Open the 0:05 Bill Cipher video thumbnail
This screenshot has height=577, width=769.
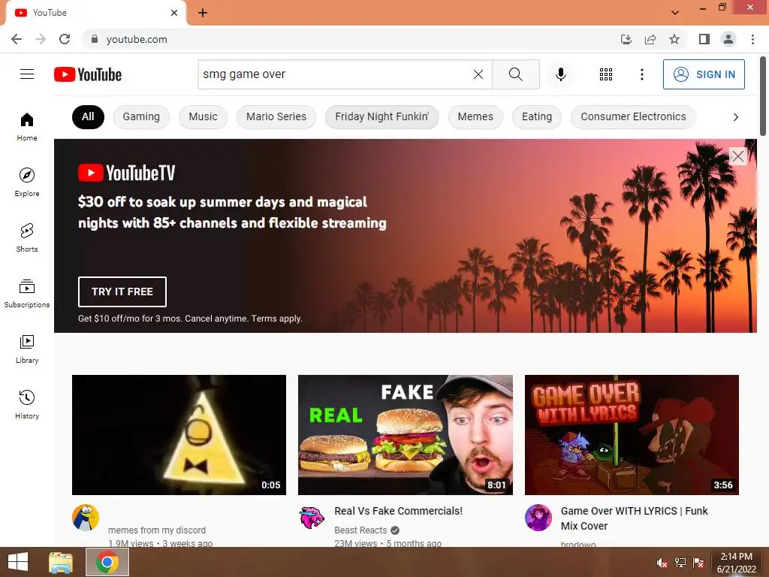coord(179,435)
